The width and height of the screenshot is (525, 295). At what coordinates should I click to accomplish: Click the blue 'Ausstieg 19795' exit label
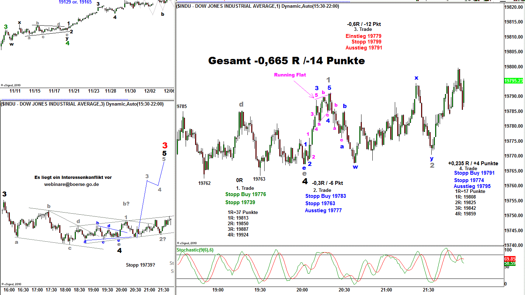[472, 186]
